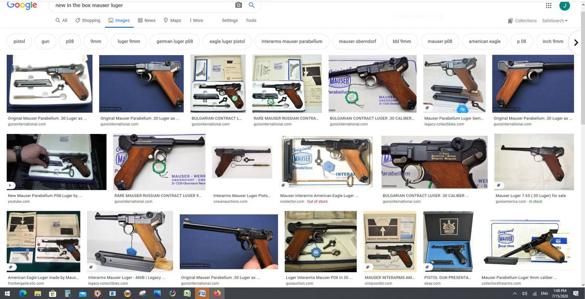Filter by the luger 9mm chip
Screen dimensions: 585x299
(x=129, y=42)
